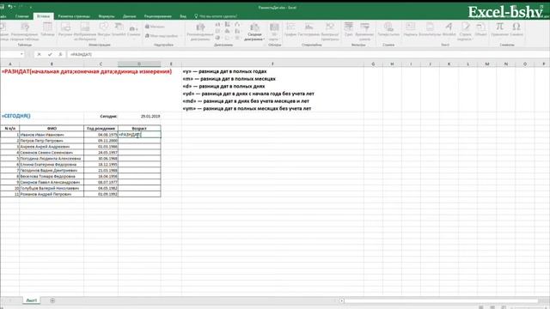550x309 pixels.
Task: Select column D header
Action: pos(139,64)
